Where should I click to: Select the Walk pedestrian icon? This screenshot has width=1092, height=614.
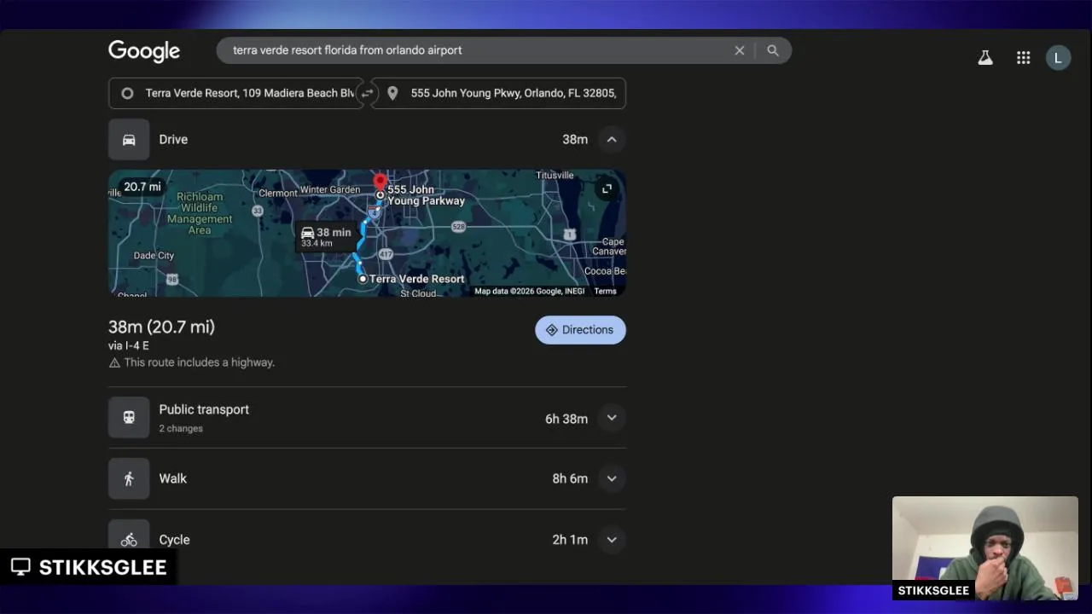[x=129, y=478]
